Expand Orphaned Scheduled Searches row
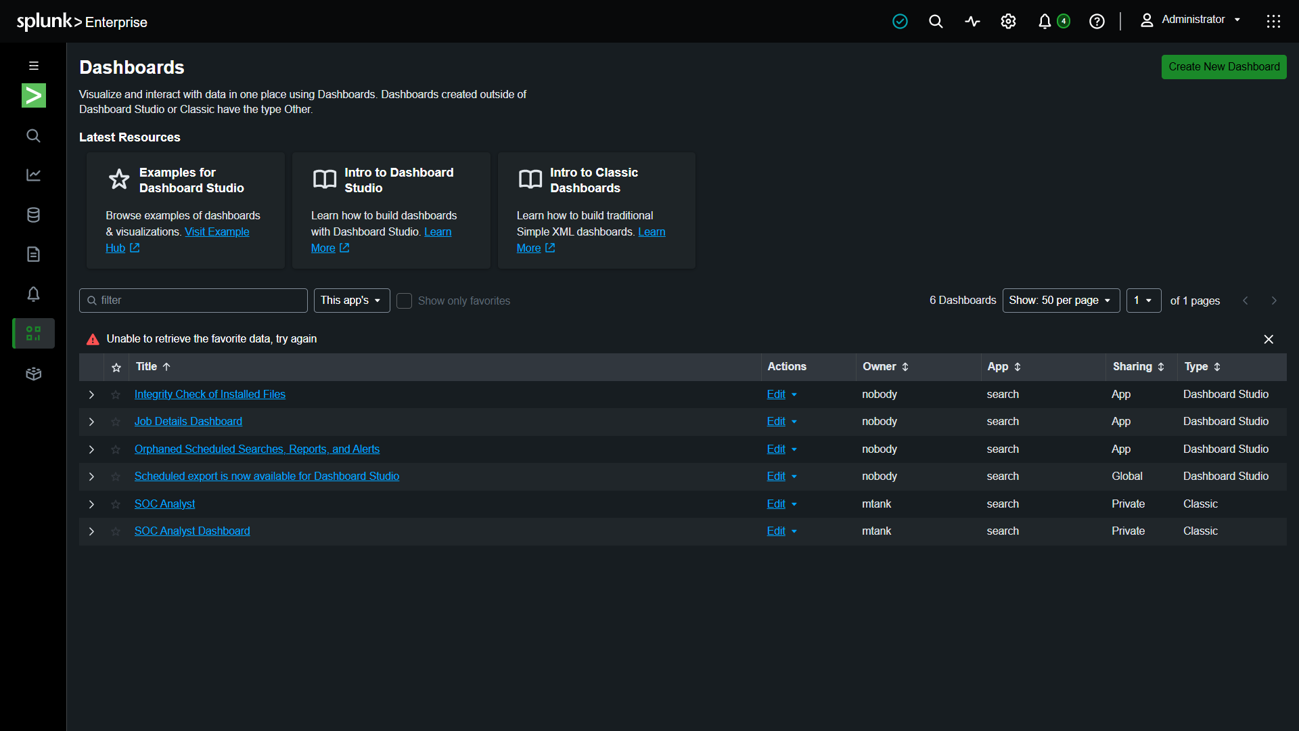This screenshot has height=731, width=1299. pos(91,449)
